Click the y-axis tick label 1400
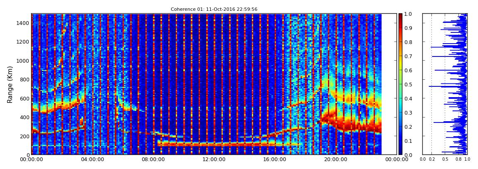Screen dimensions: 478x169 pos(23,23)
